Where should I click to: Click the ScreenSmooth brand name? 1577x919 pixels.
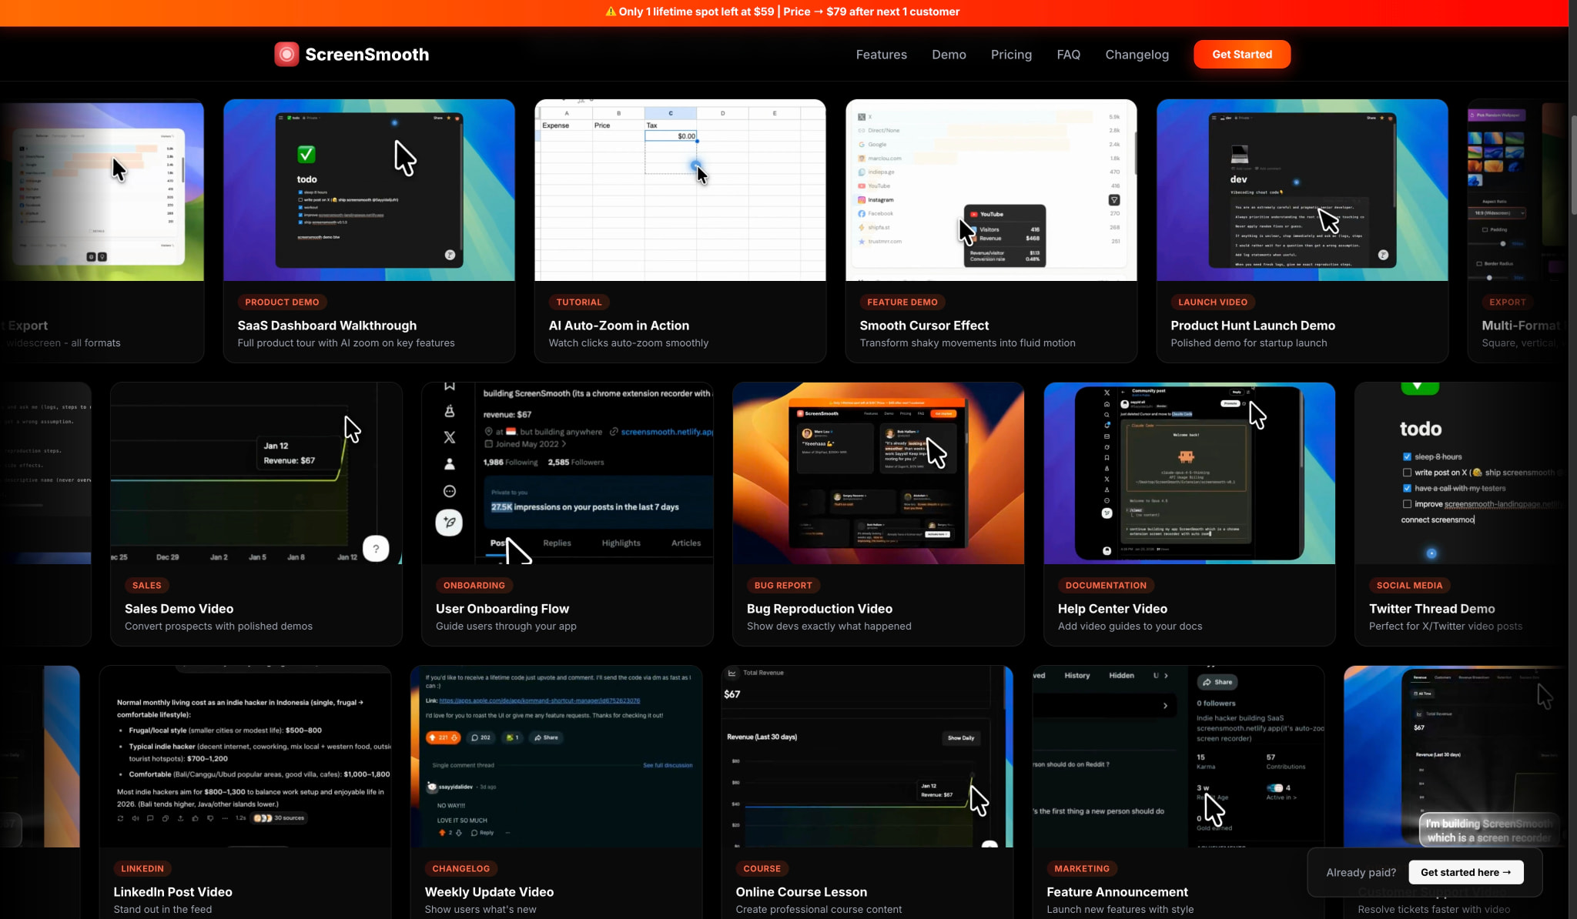pyautogui.click(x=367, y=55)
